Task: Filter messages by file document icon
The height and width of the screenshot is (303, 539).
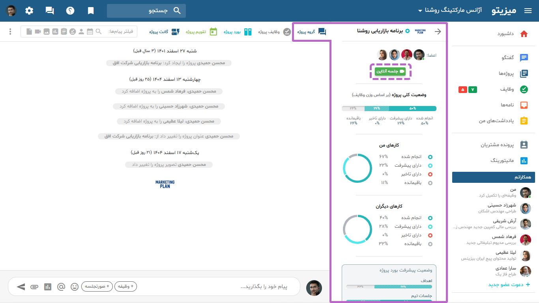Action: click(x=29, y=32)
